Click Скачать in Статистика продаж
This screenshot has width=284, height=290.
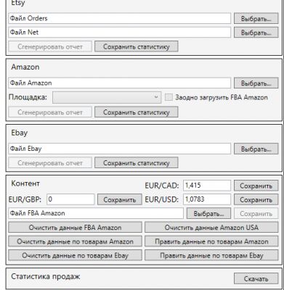tap(256, 278)
